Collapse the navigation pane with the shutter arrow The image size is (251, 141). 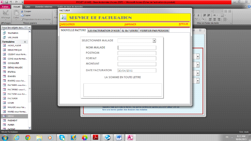click(29, 28)
